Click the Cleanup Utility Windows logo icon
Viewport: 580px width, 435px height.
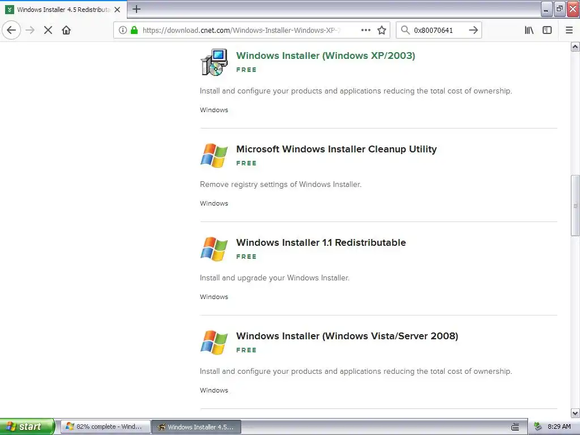[x=214, y=155]
